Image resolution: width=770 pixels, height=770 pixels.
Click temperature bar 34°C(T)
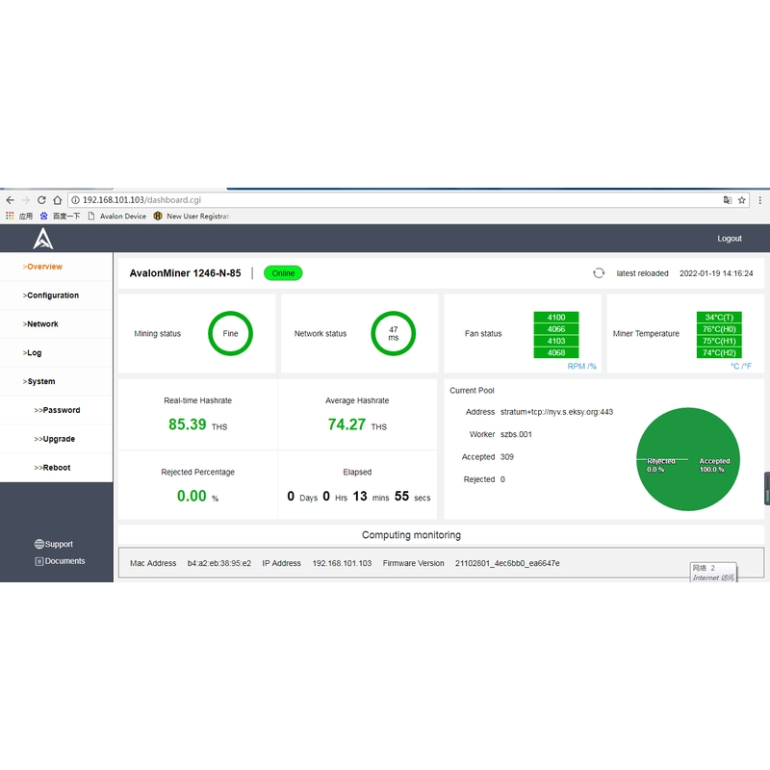(719, 318)
